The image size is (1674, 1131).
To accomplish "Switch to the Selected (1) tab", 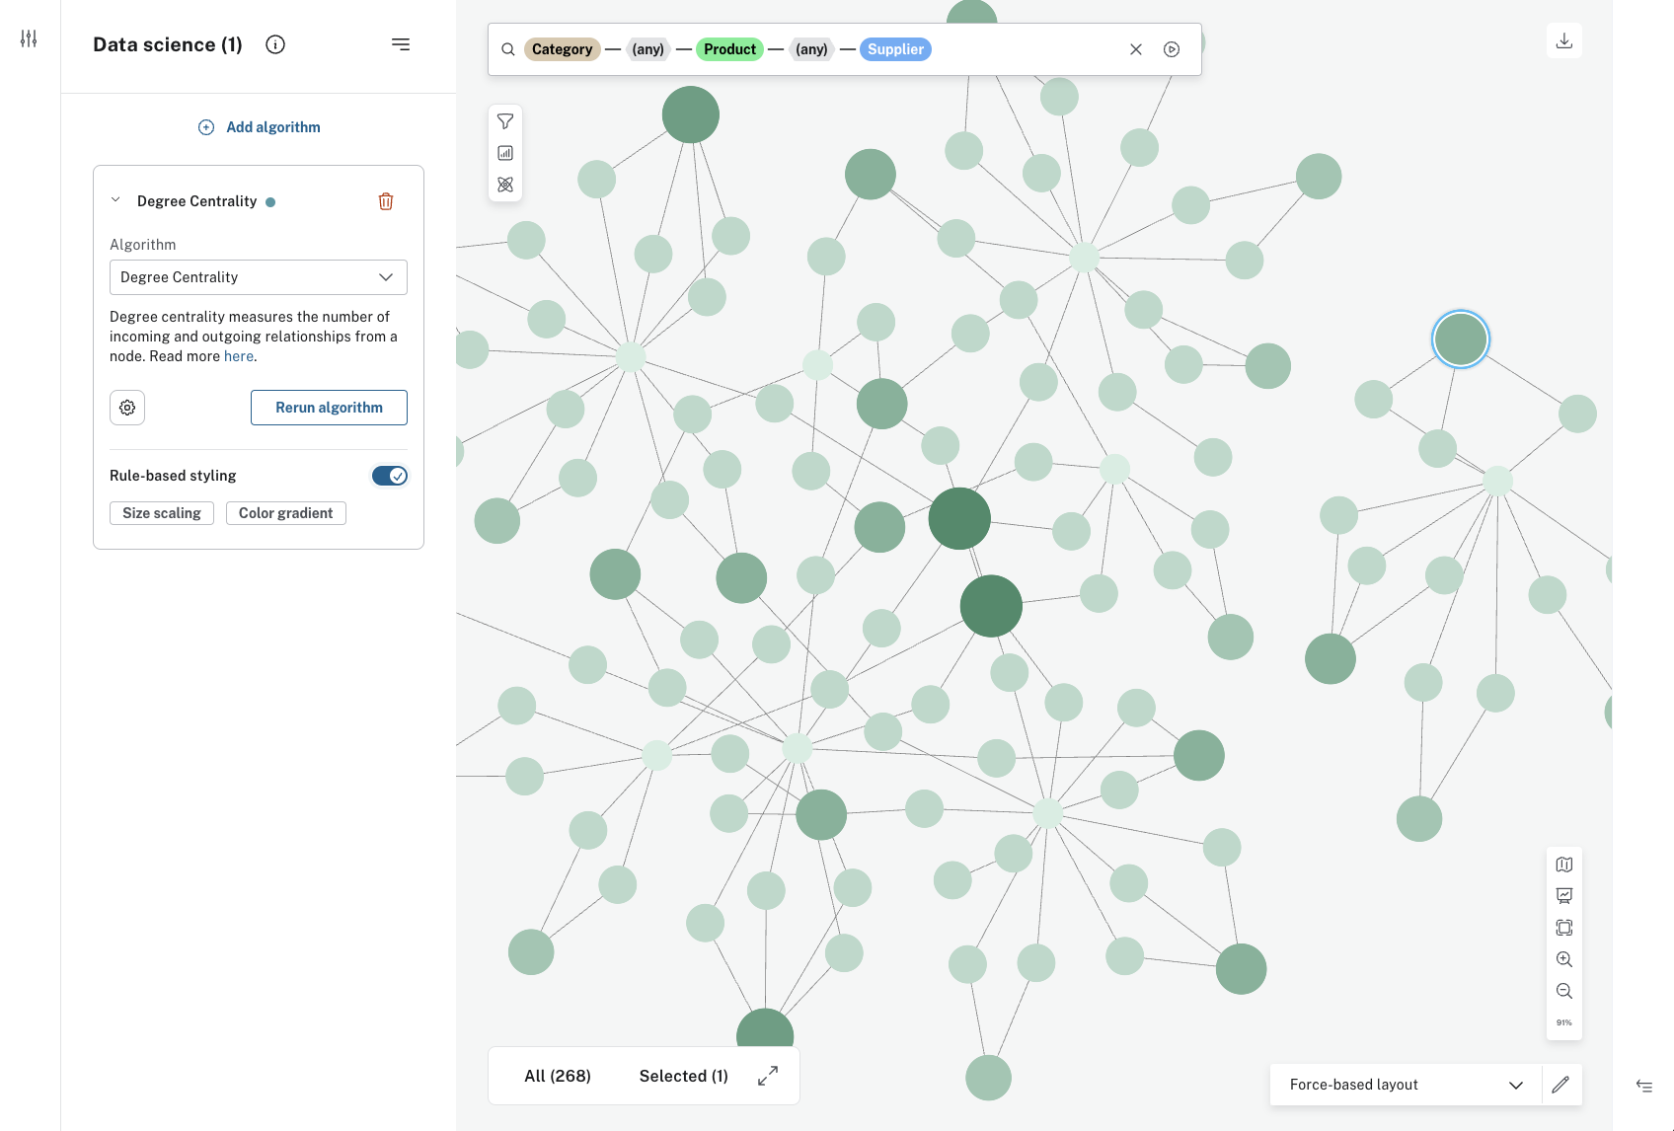I will pos(683,1076).
